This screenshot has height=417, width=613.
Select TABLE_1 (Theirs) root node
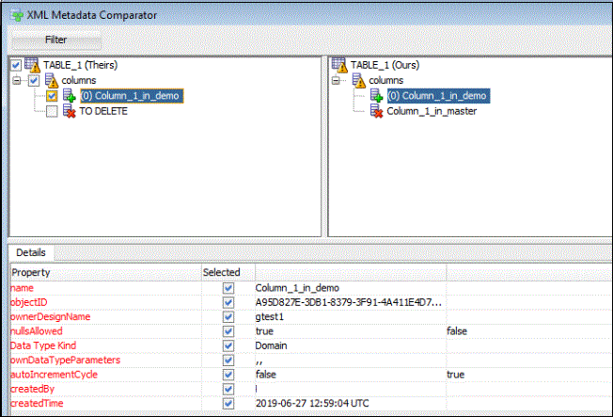(80, 65)
